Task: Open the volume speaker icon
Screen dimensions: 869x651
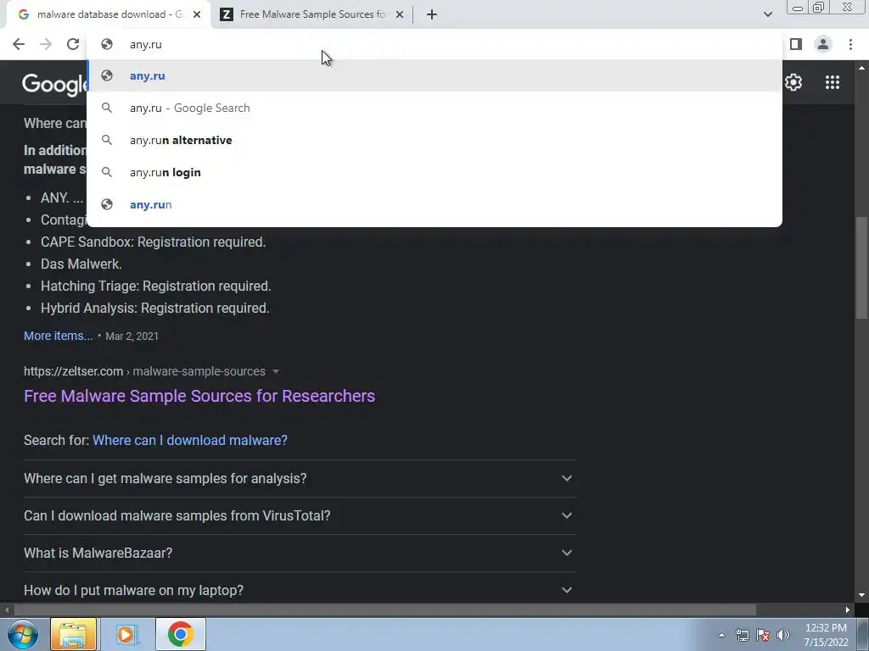Action: [x=783, y=635]
